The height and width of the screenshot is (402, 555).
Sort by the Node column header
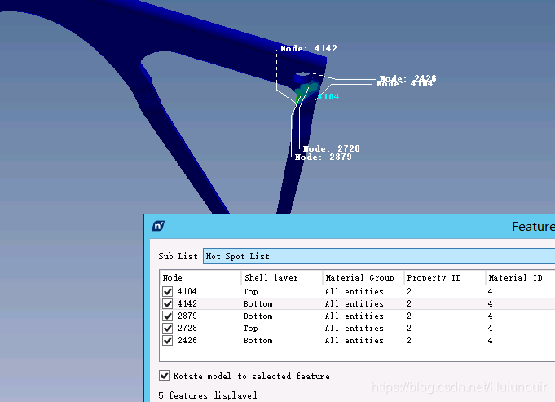[x=200, y=278]
